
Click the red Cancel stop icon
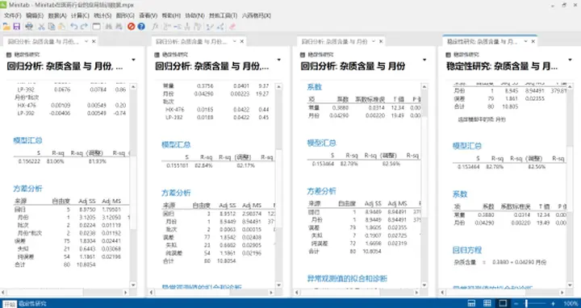pos(132,27)
